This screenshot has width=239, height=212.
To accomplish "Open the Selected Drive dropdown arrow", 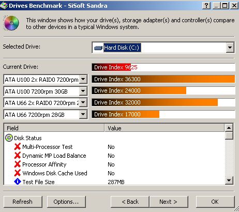I will pos(230,48).
